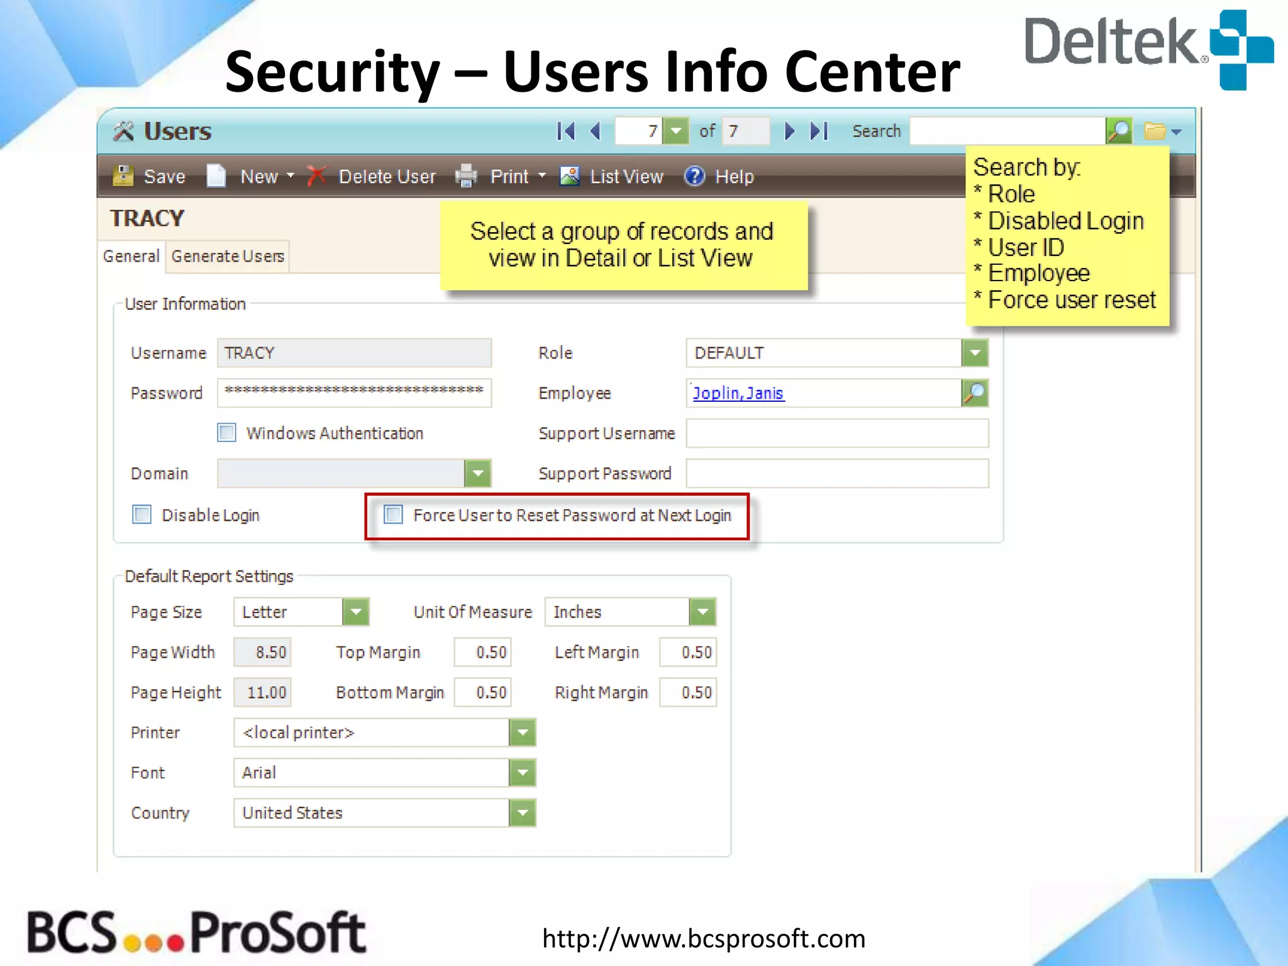The image size is (1288, 966).
Task: Click the Help label
Action: click(735, 177)
